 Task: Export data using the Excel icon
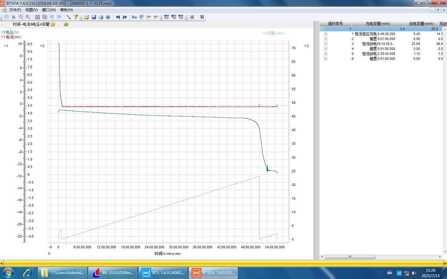(192, 17)
